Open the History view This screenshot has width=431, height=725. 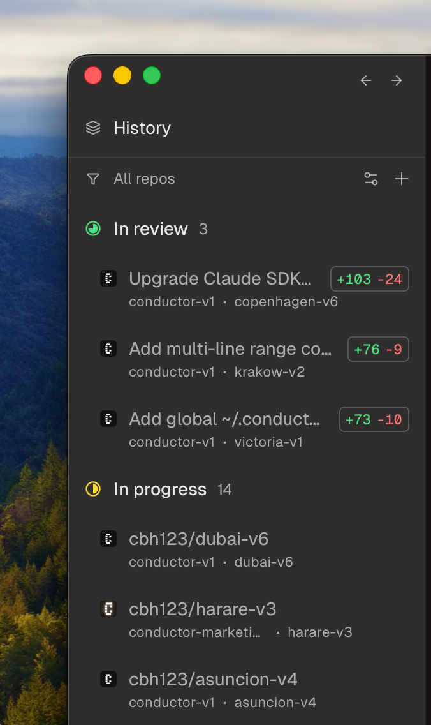tap(142, 128)
